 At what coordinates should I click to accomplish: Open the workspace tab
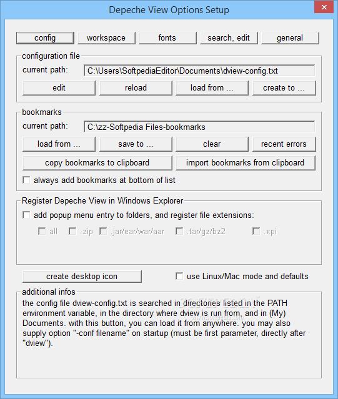click(x=106, y=38)
